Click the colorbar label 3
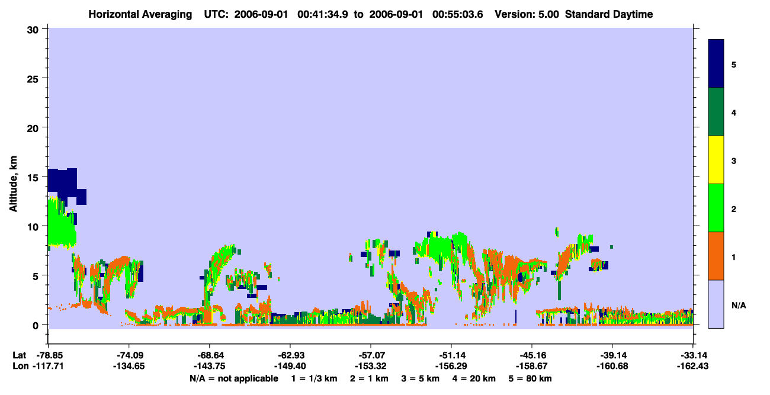Image resolution: width=770 pixels, height=395 pixels. tap(733, 160)
